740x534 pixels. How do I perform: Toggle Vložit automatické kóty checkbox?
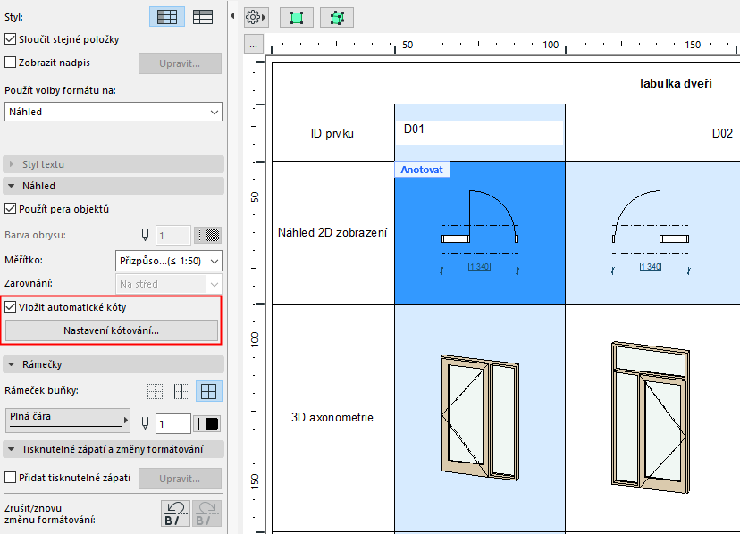click(11, 306)
